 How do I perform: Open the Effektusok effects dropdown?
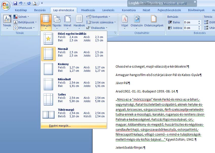(x=24, y=28)
